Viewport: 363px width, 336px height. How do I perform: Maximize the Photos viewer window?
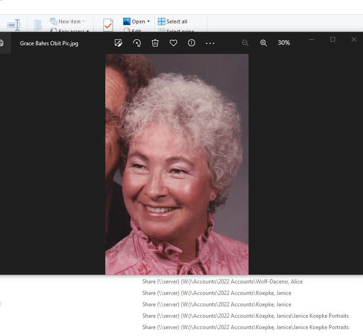[x=333, y=40]
